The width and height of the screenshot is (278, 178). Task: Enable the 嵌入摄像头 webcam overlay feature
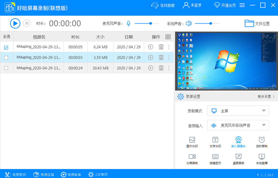(x=238, y=142)
